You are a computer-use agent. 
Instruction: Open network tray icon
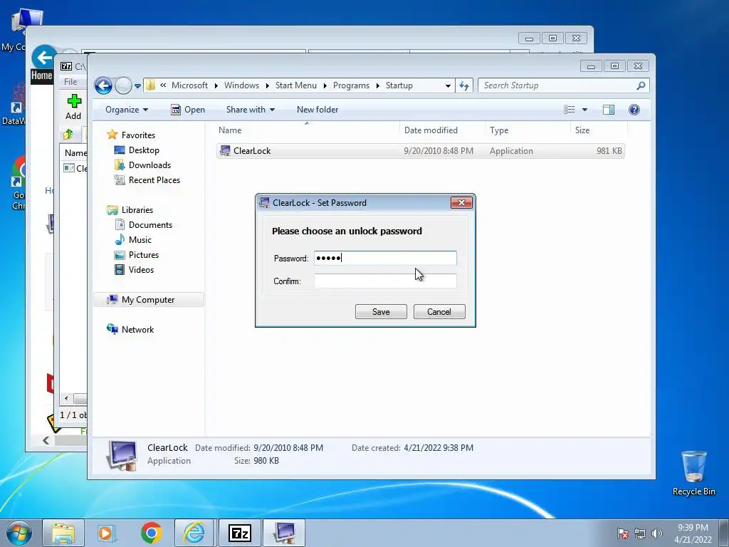(640, 533)
